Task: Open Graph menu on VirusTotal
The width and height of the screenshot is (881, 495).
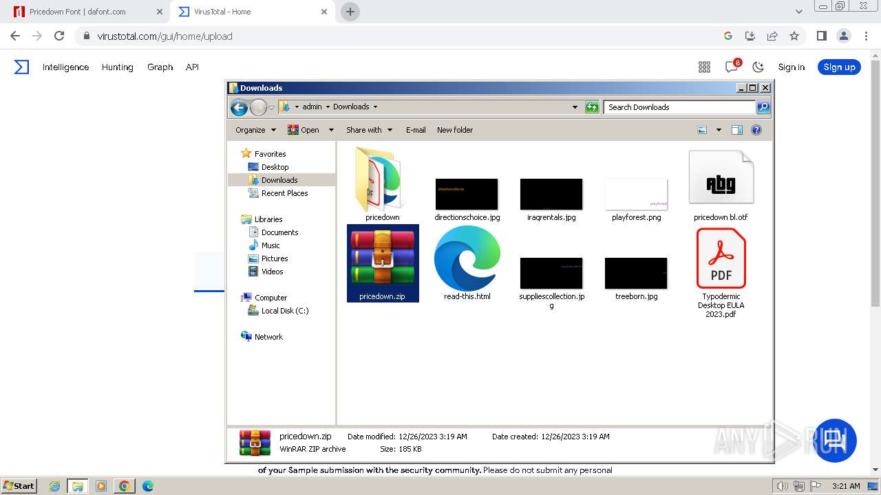Action: (160, 67)
